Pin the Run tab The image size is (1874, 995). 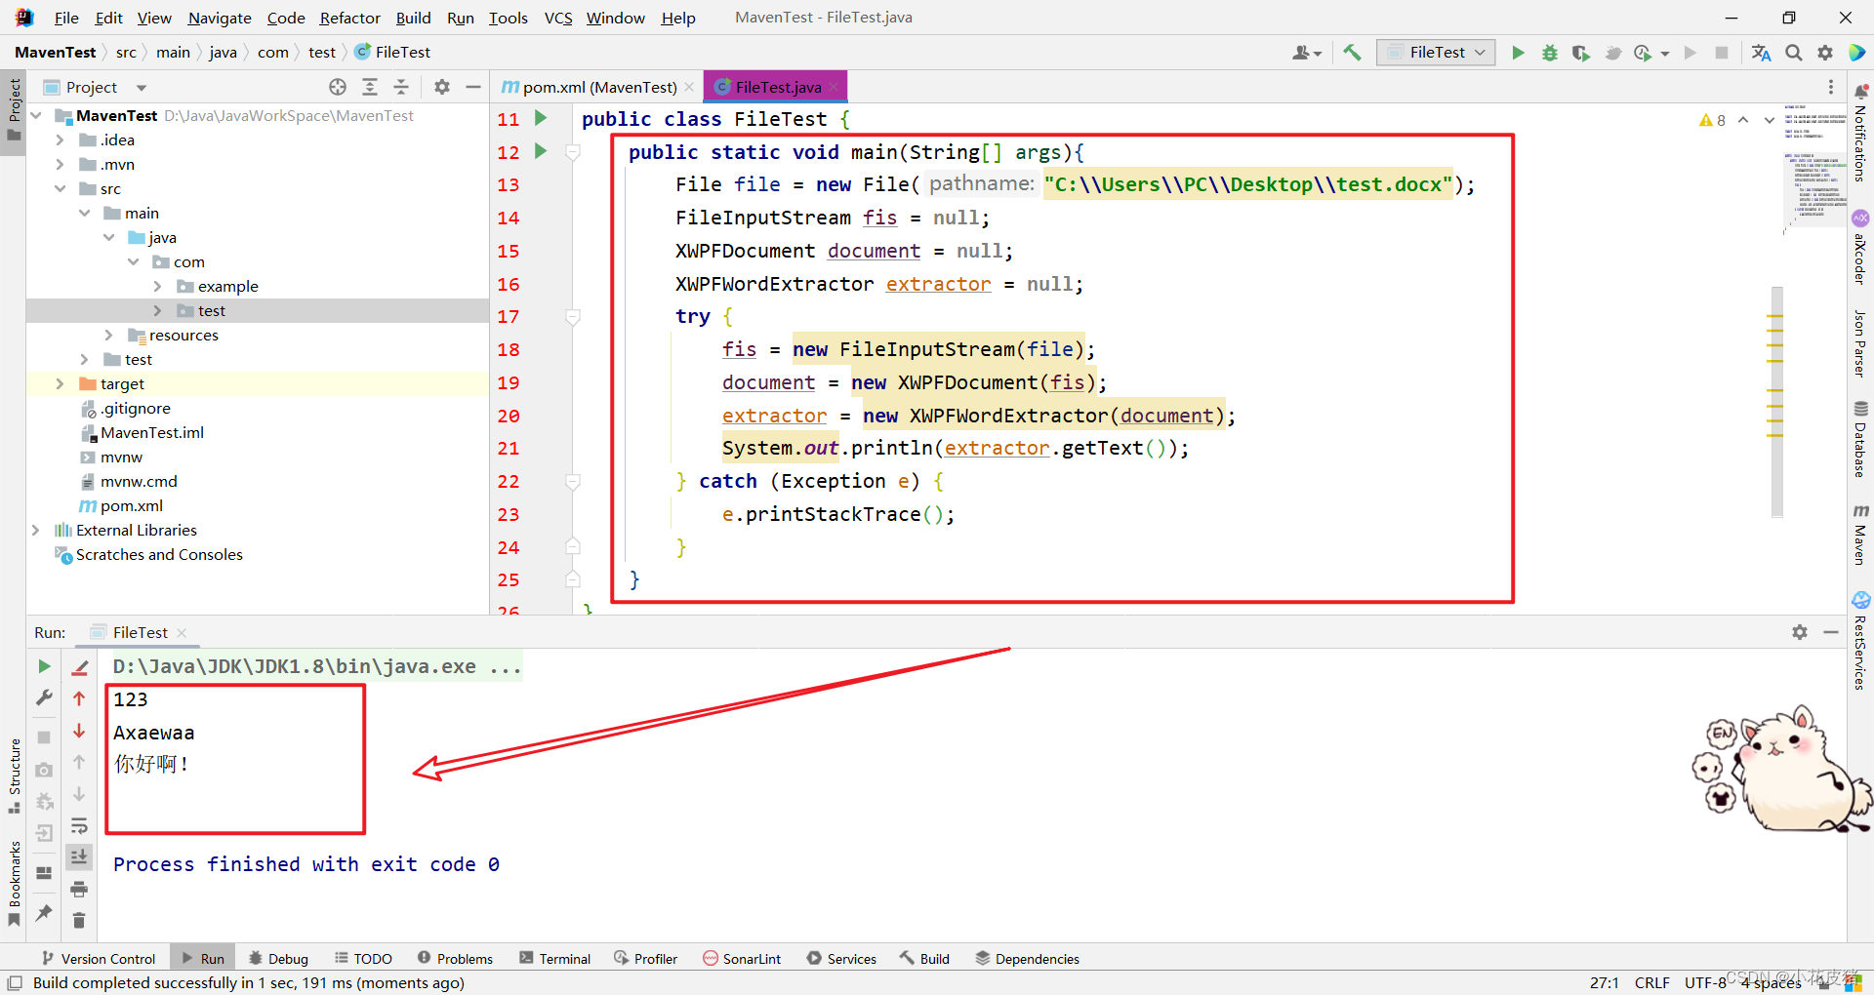(x=44, y=912)
